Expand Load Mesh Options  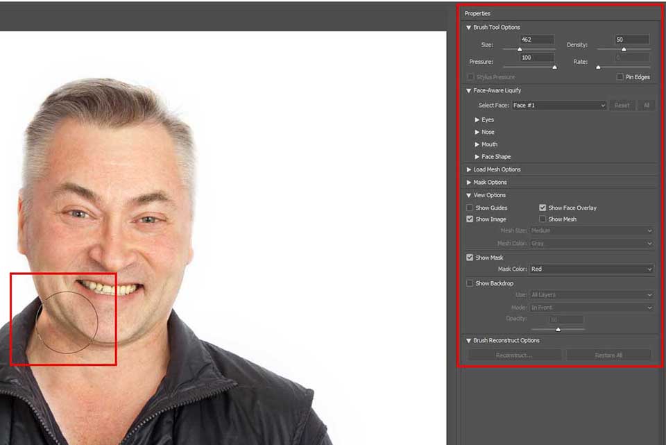tap(470, 169)
